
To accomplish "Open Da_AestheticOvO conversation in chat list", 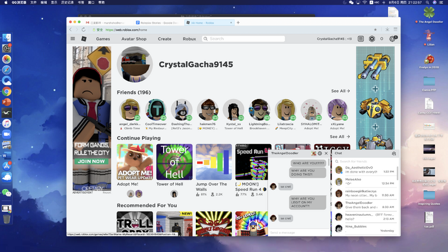I will [x=366, y=170].
